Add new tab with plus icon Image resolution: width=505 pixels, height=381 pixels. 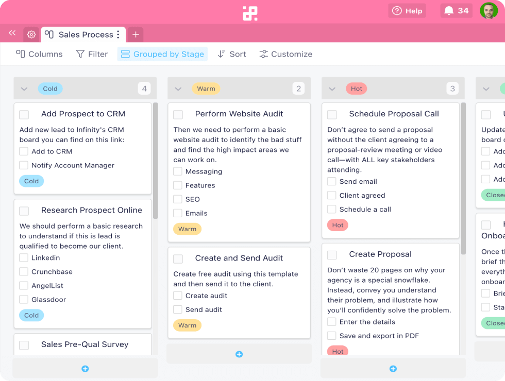[136, 34]
